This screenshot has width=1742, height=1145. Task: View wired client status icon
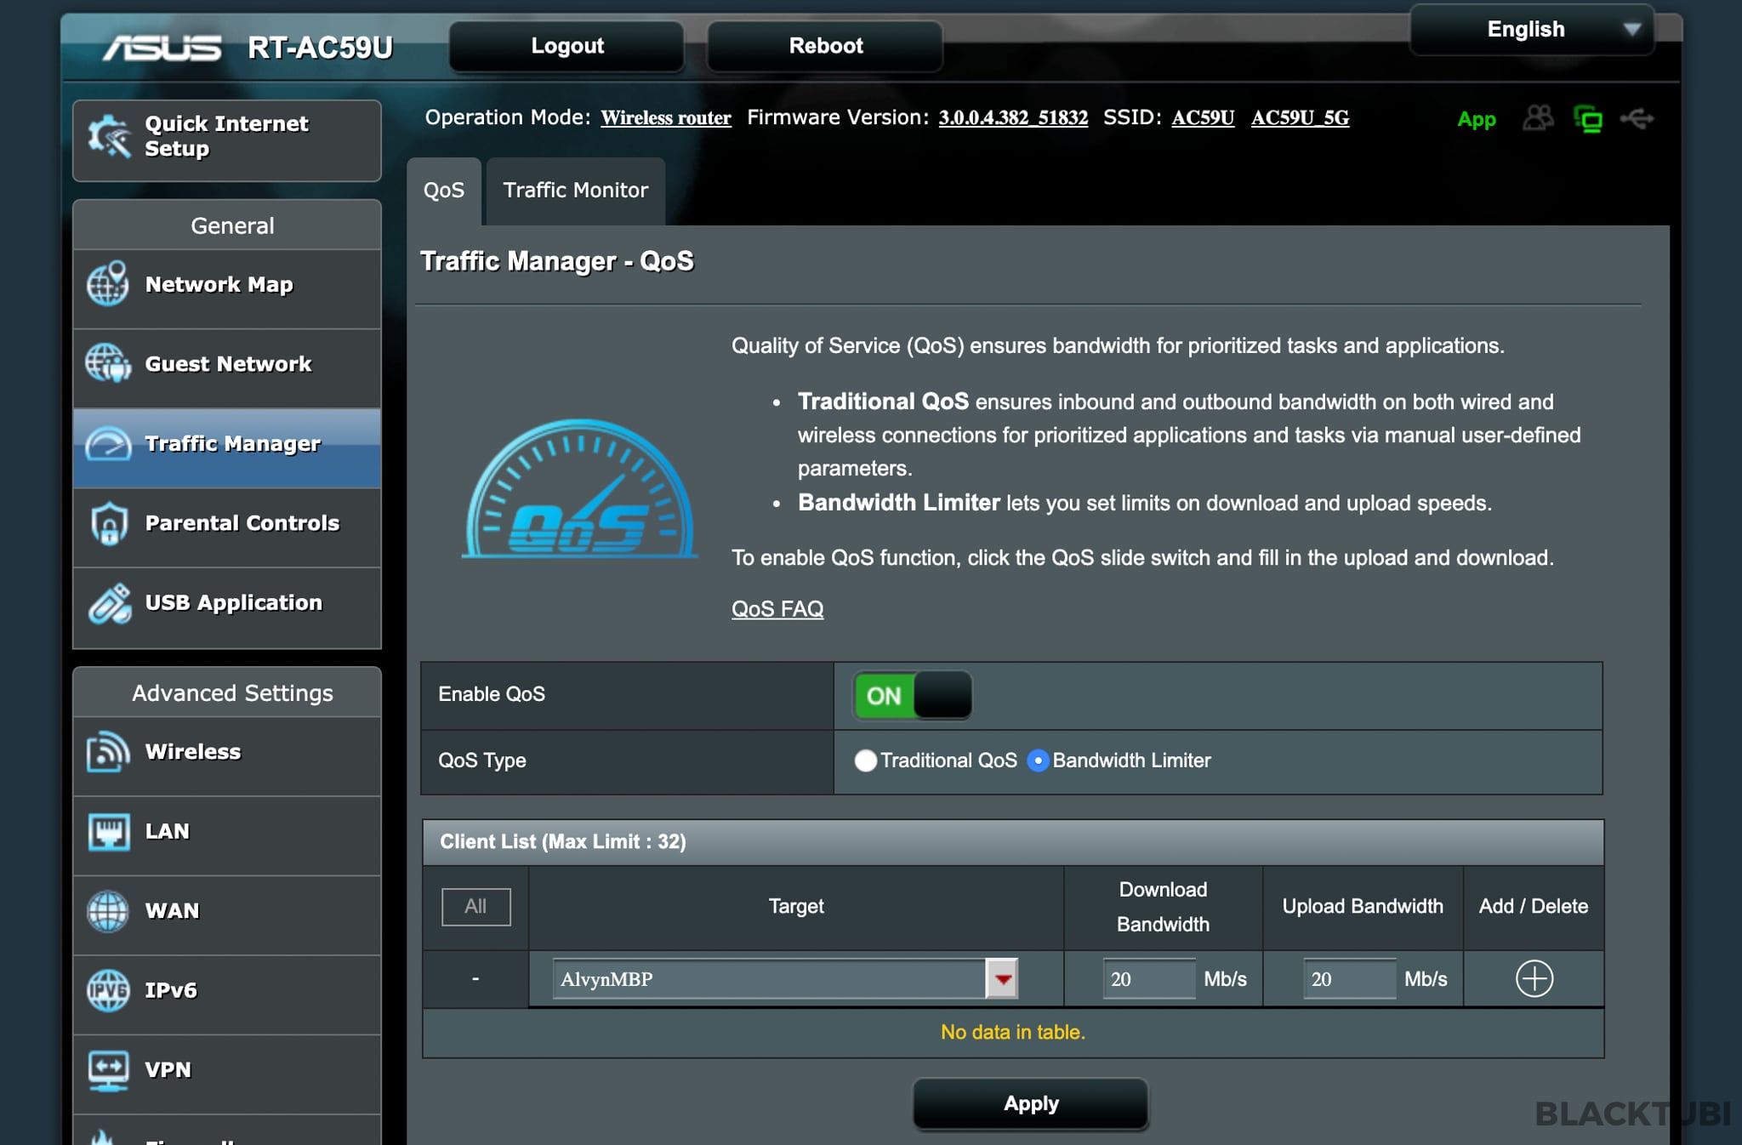point(1589,119)
